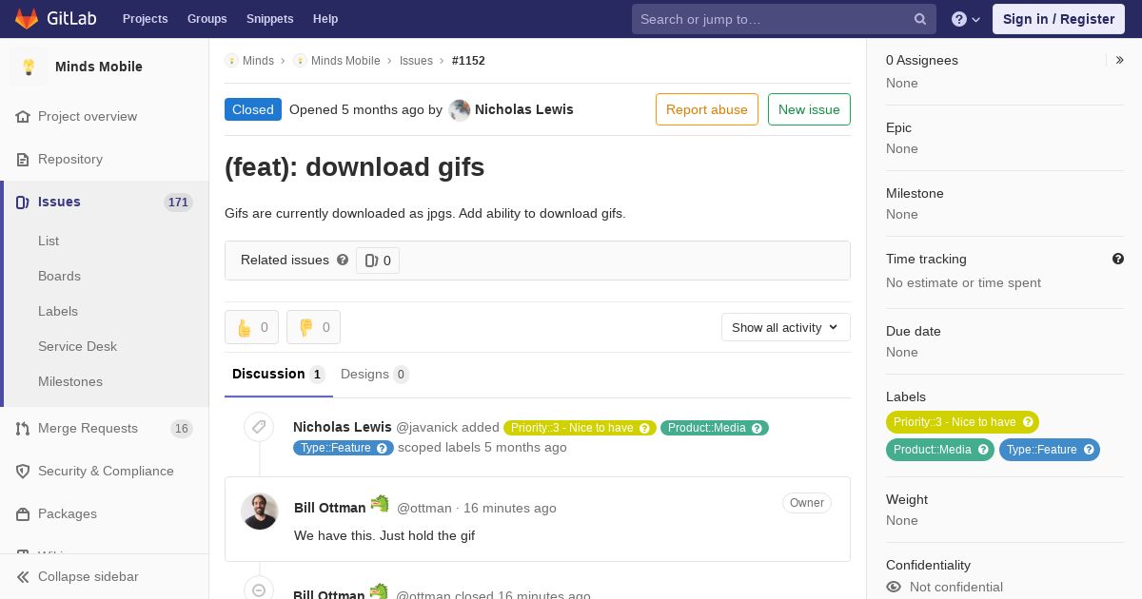Switch to the Designs tab
The height and width of the screenshot is (599, 1142).
click(375, 375)
